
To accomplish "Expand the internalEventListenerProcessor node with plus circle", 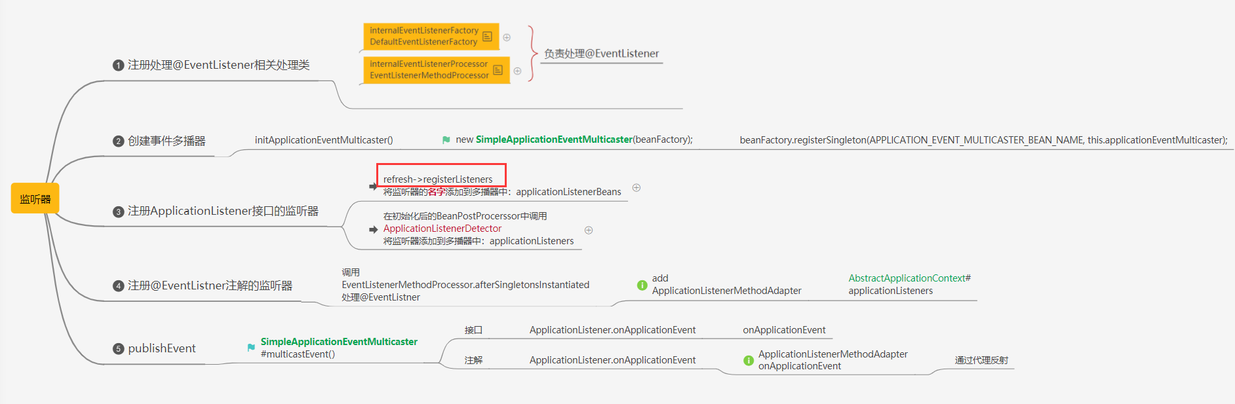I will (517, 71).
